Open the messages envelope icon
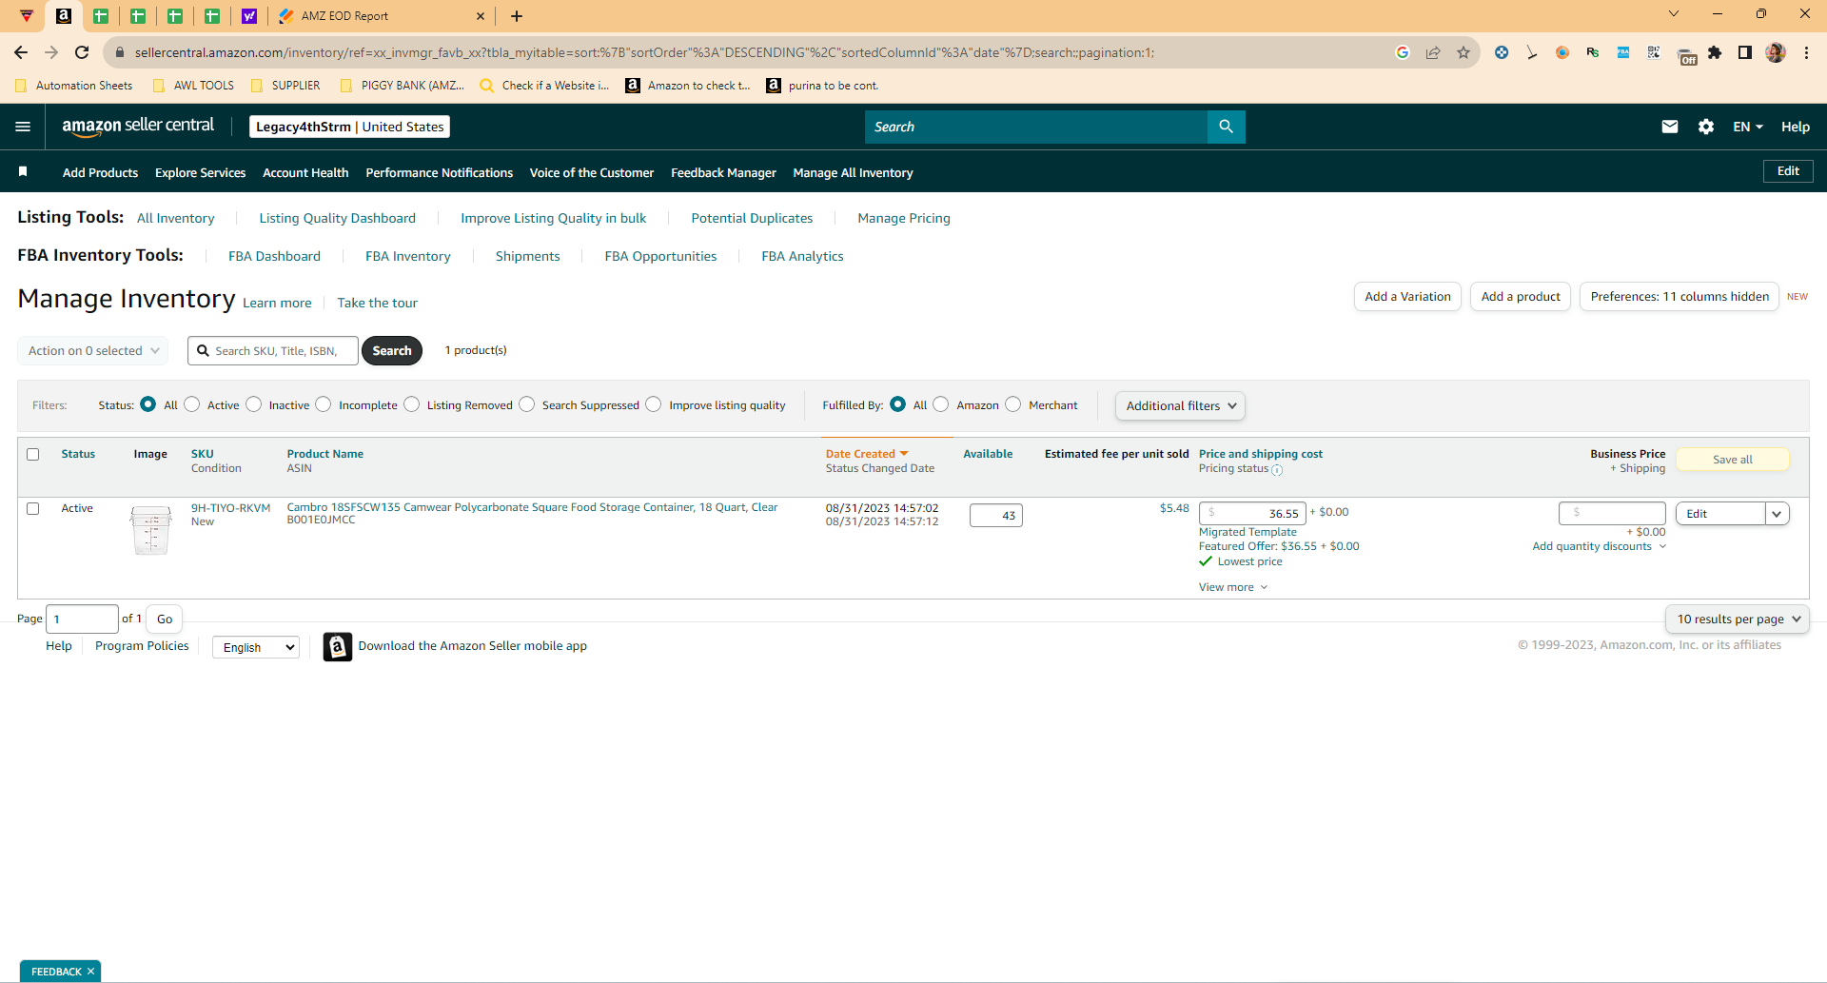The width and height of the screenshot is (1827, 983). pyautogui.click(x=1669, y=127)
